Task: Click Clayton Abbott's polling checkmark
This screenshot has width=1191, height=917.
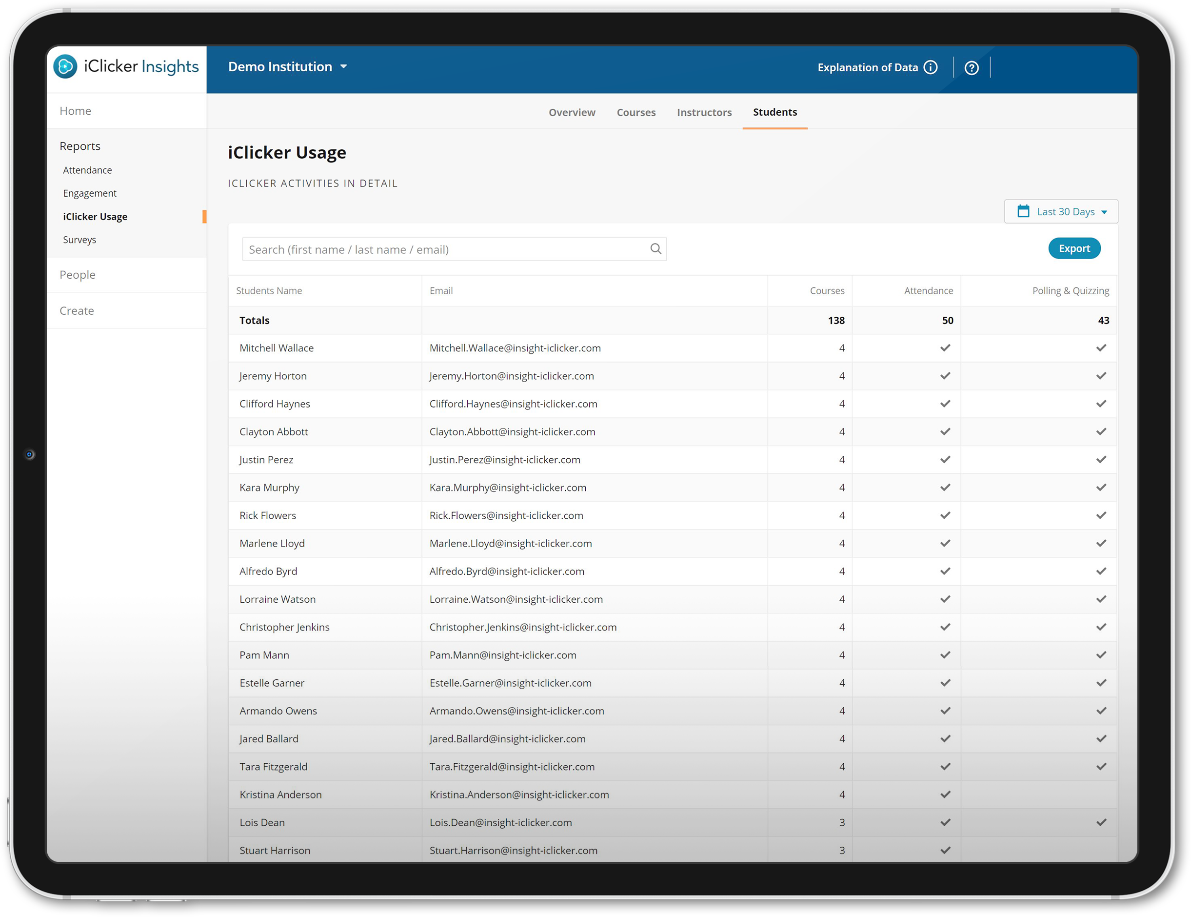Action: pyautogui.click(x=1102, y=431)
